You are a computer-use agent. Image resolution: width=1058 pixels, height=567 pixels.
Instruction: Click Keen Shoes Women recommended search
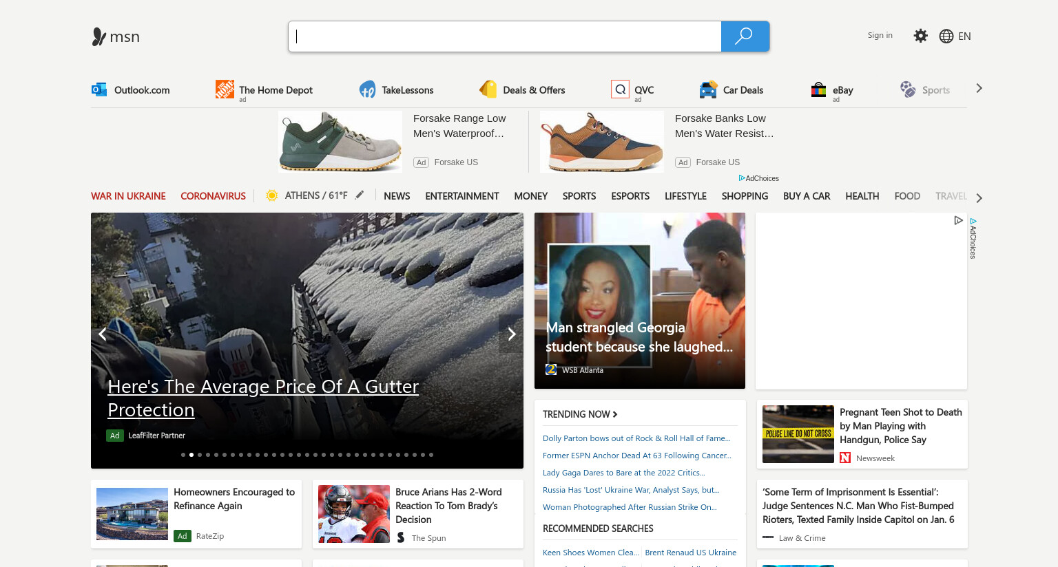click(591, 553)
